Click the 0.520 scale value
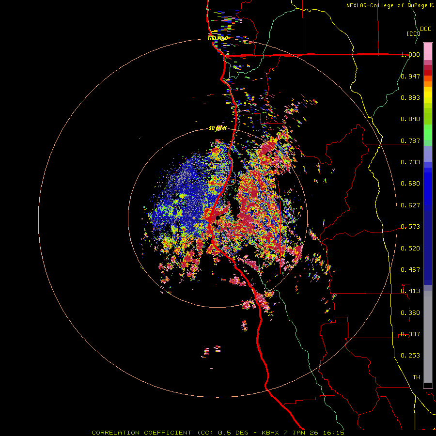The width and height of the screenshot is (436, 436). coord(410,249)
